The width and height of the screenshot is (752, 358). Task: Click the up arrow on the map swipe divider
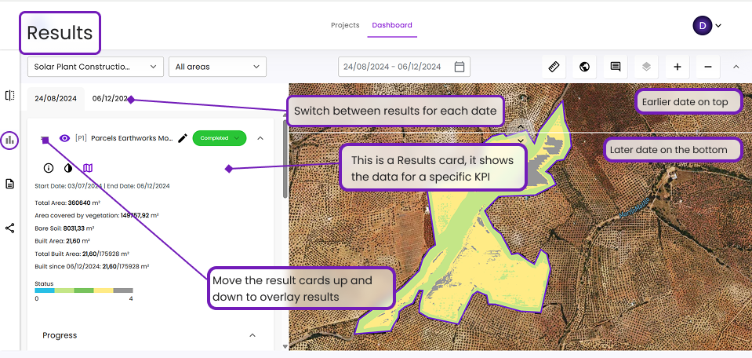click(521, 126)
